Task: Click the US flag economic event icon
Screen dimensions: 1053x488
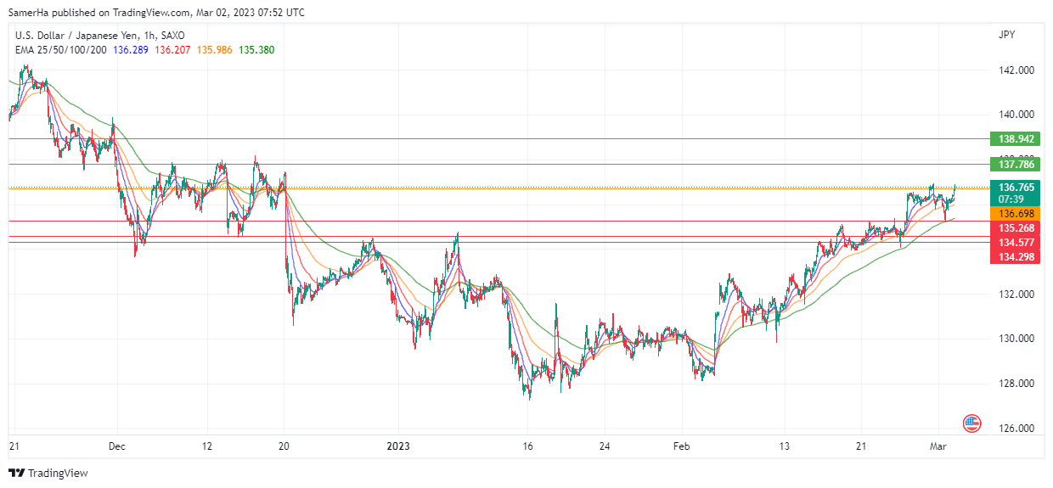Action: (x=972, y=422)
